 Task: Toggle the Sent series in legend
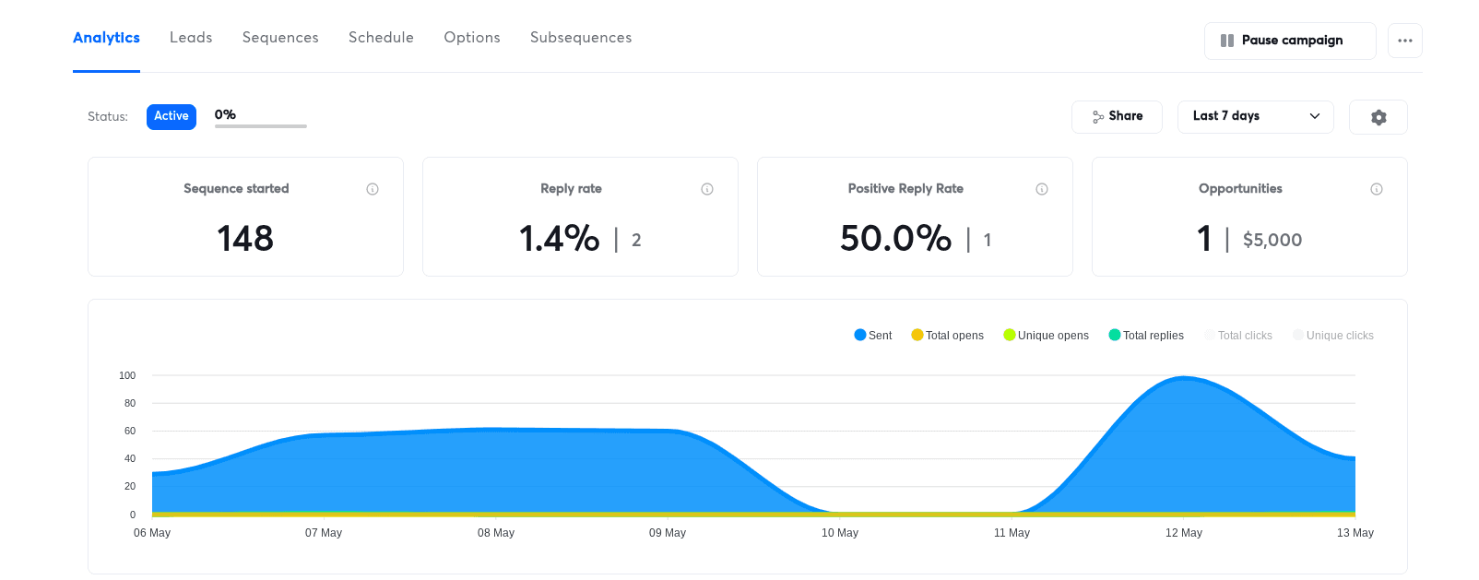coord(873,336)
